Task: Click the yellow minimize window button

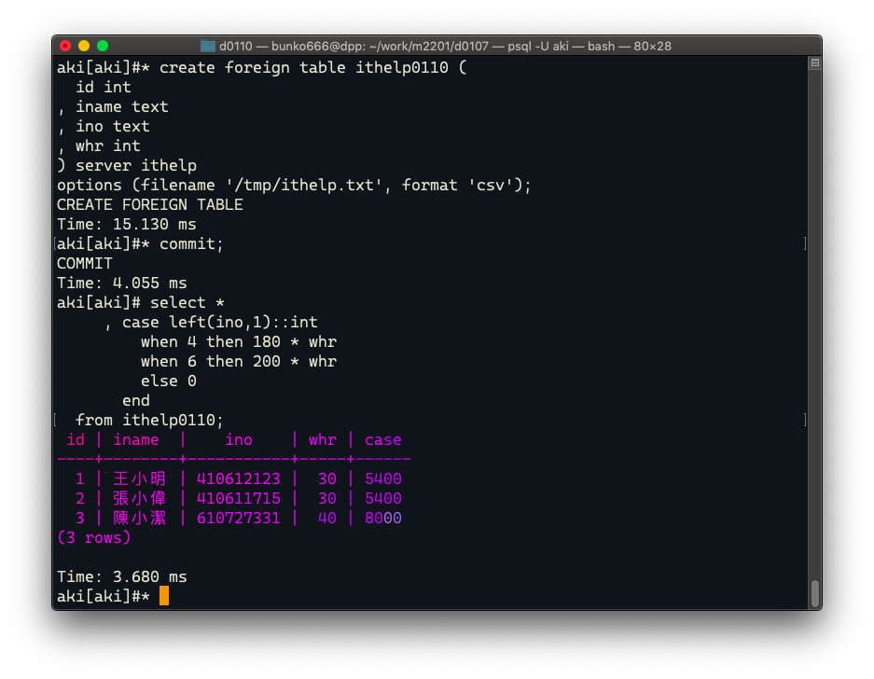Action: click(x=84, y=46)
